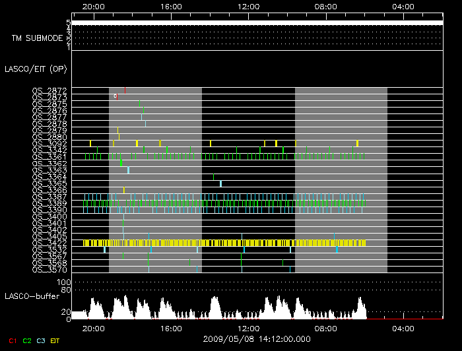462x351 pixels.
Task: Select the OS_2872 row label
Action: coord(49,90)
